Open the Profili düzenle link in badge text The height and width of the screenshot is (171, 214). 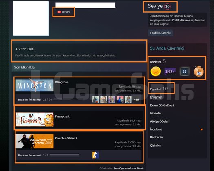coord(181,20)
